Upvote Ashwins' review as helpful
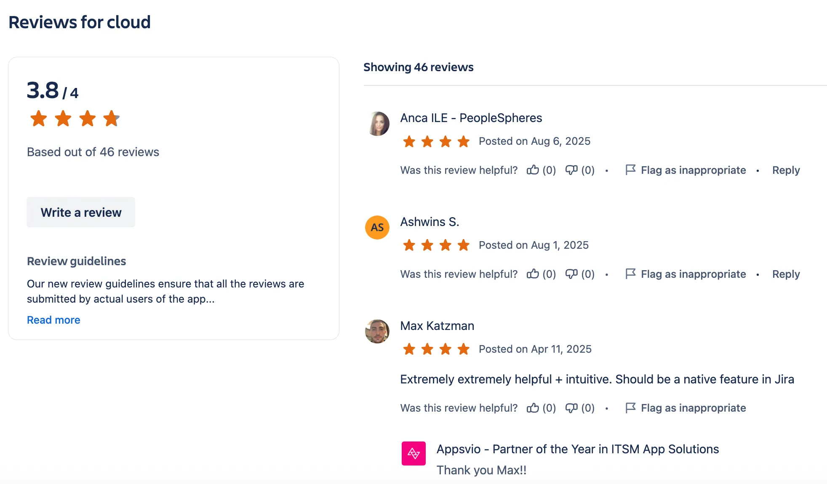The height and width of the screenshot is (484, 827). click(533, 274)
